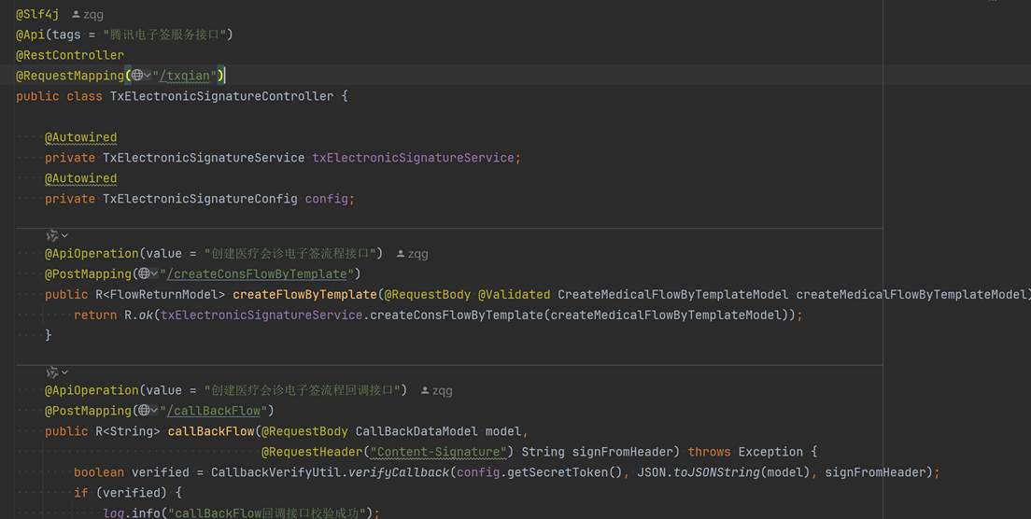Click author icon after 创建医疗会诊电子签流程回调接口 annotation
Image resolution: width=1031 pixels, height=519 pixels.
tap(426, 391)
